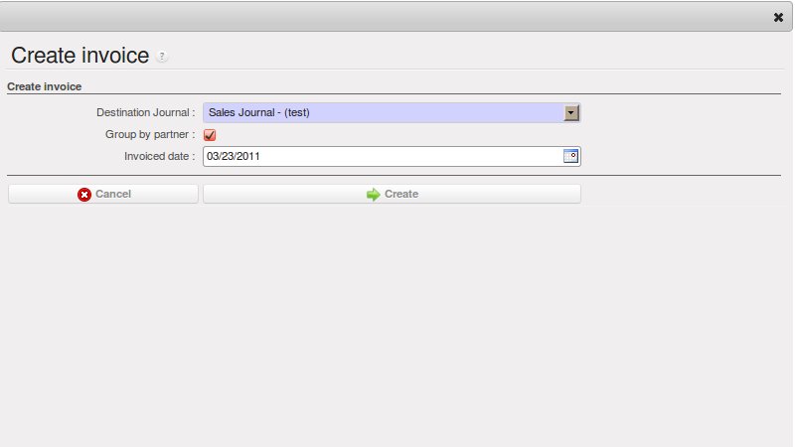Click the bold Create invoice section header
This screenshot has width=795, height=447.
pos(44,86)
